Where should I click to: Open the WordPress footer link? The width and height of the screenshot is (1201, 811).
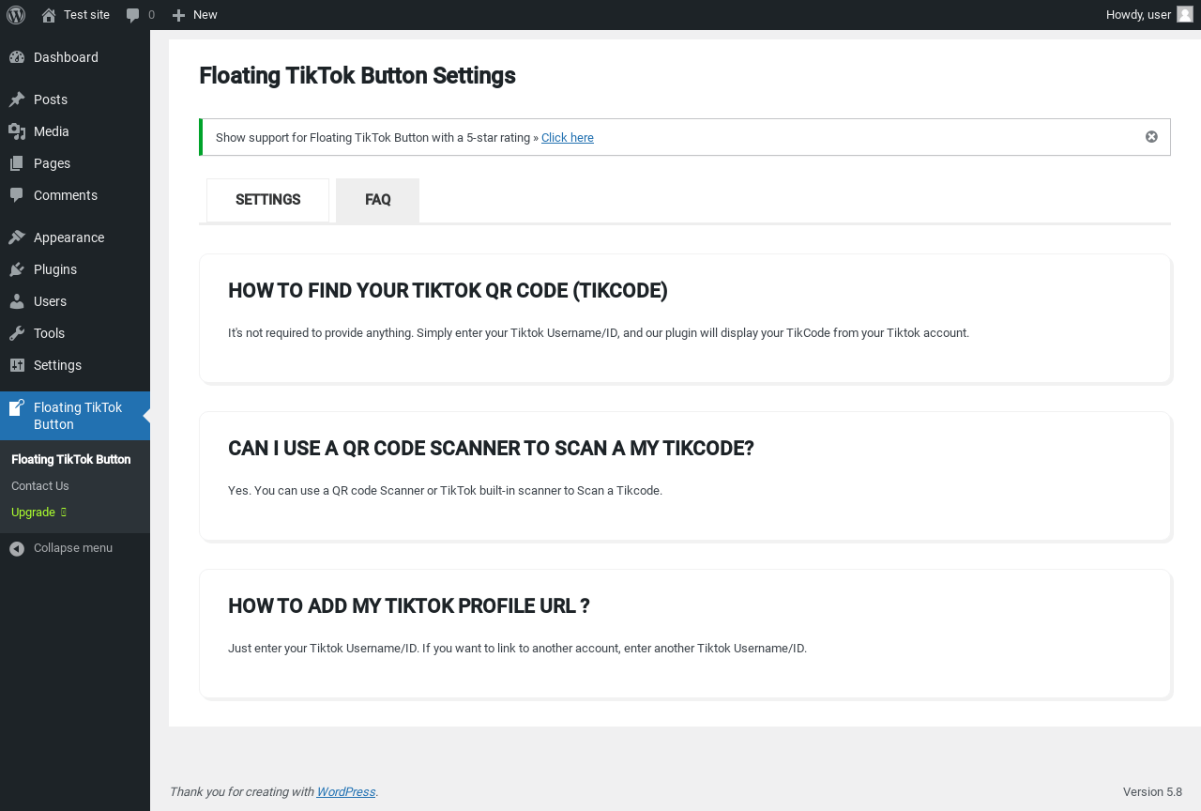pyautogui.click(x=345, y=792)
